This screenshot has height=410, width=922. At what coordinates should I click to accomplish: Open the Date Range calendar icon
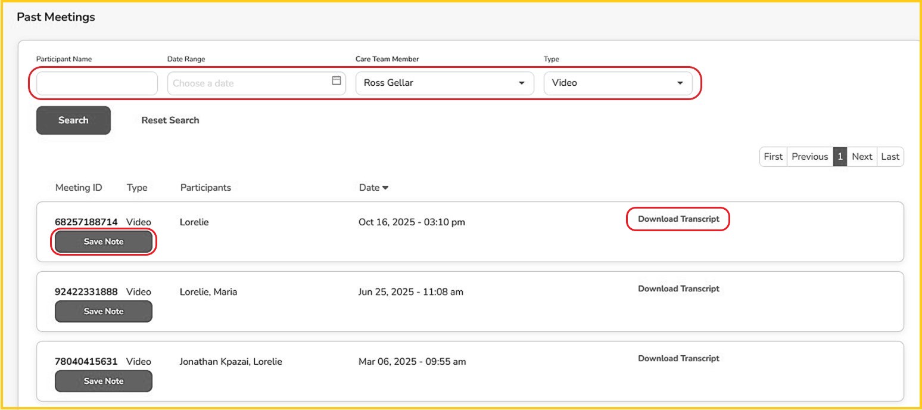click(x=337, y=81)
